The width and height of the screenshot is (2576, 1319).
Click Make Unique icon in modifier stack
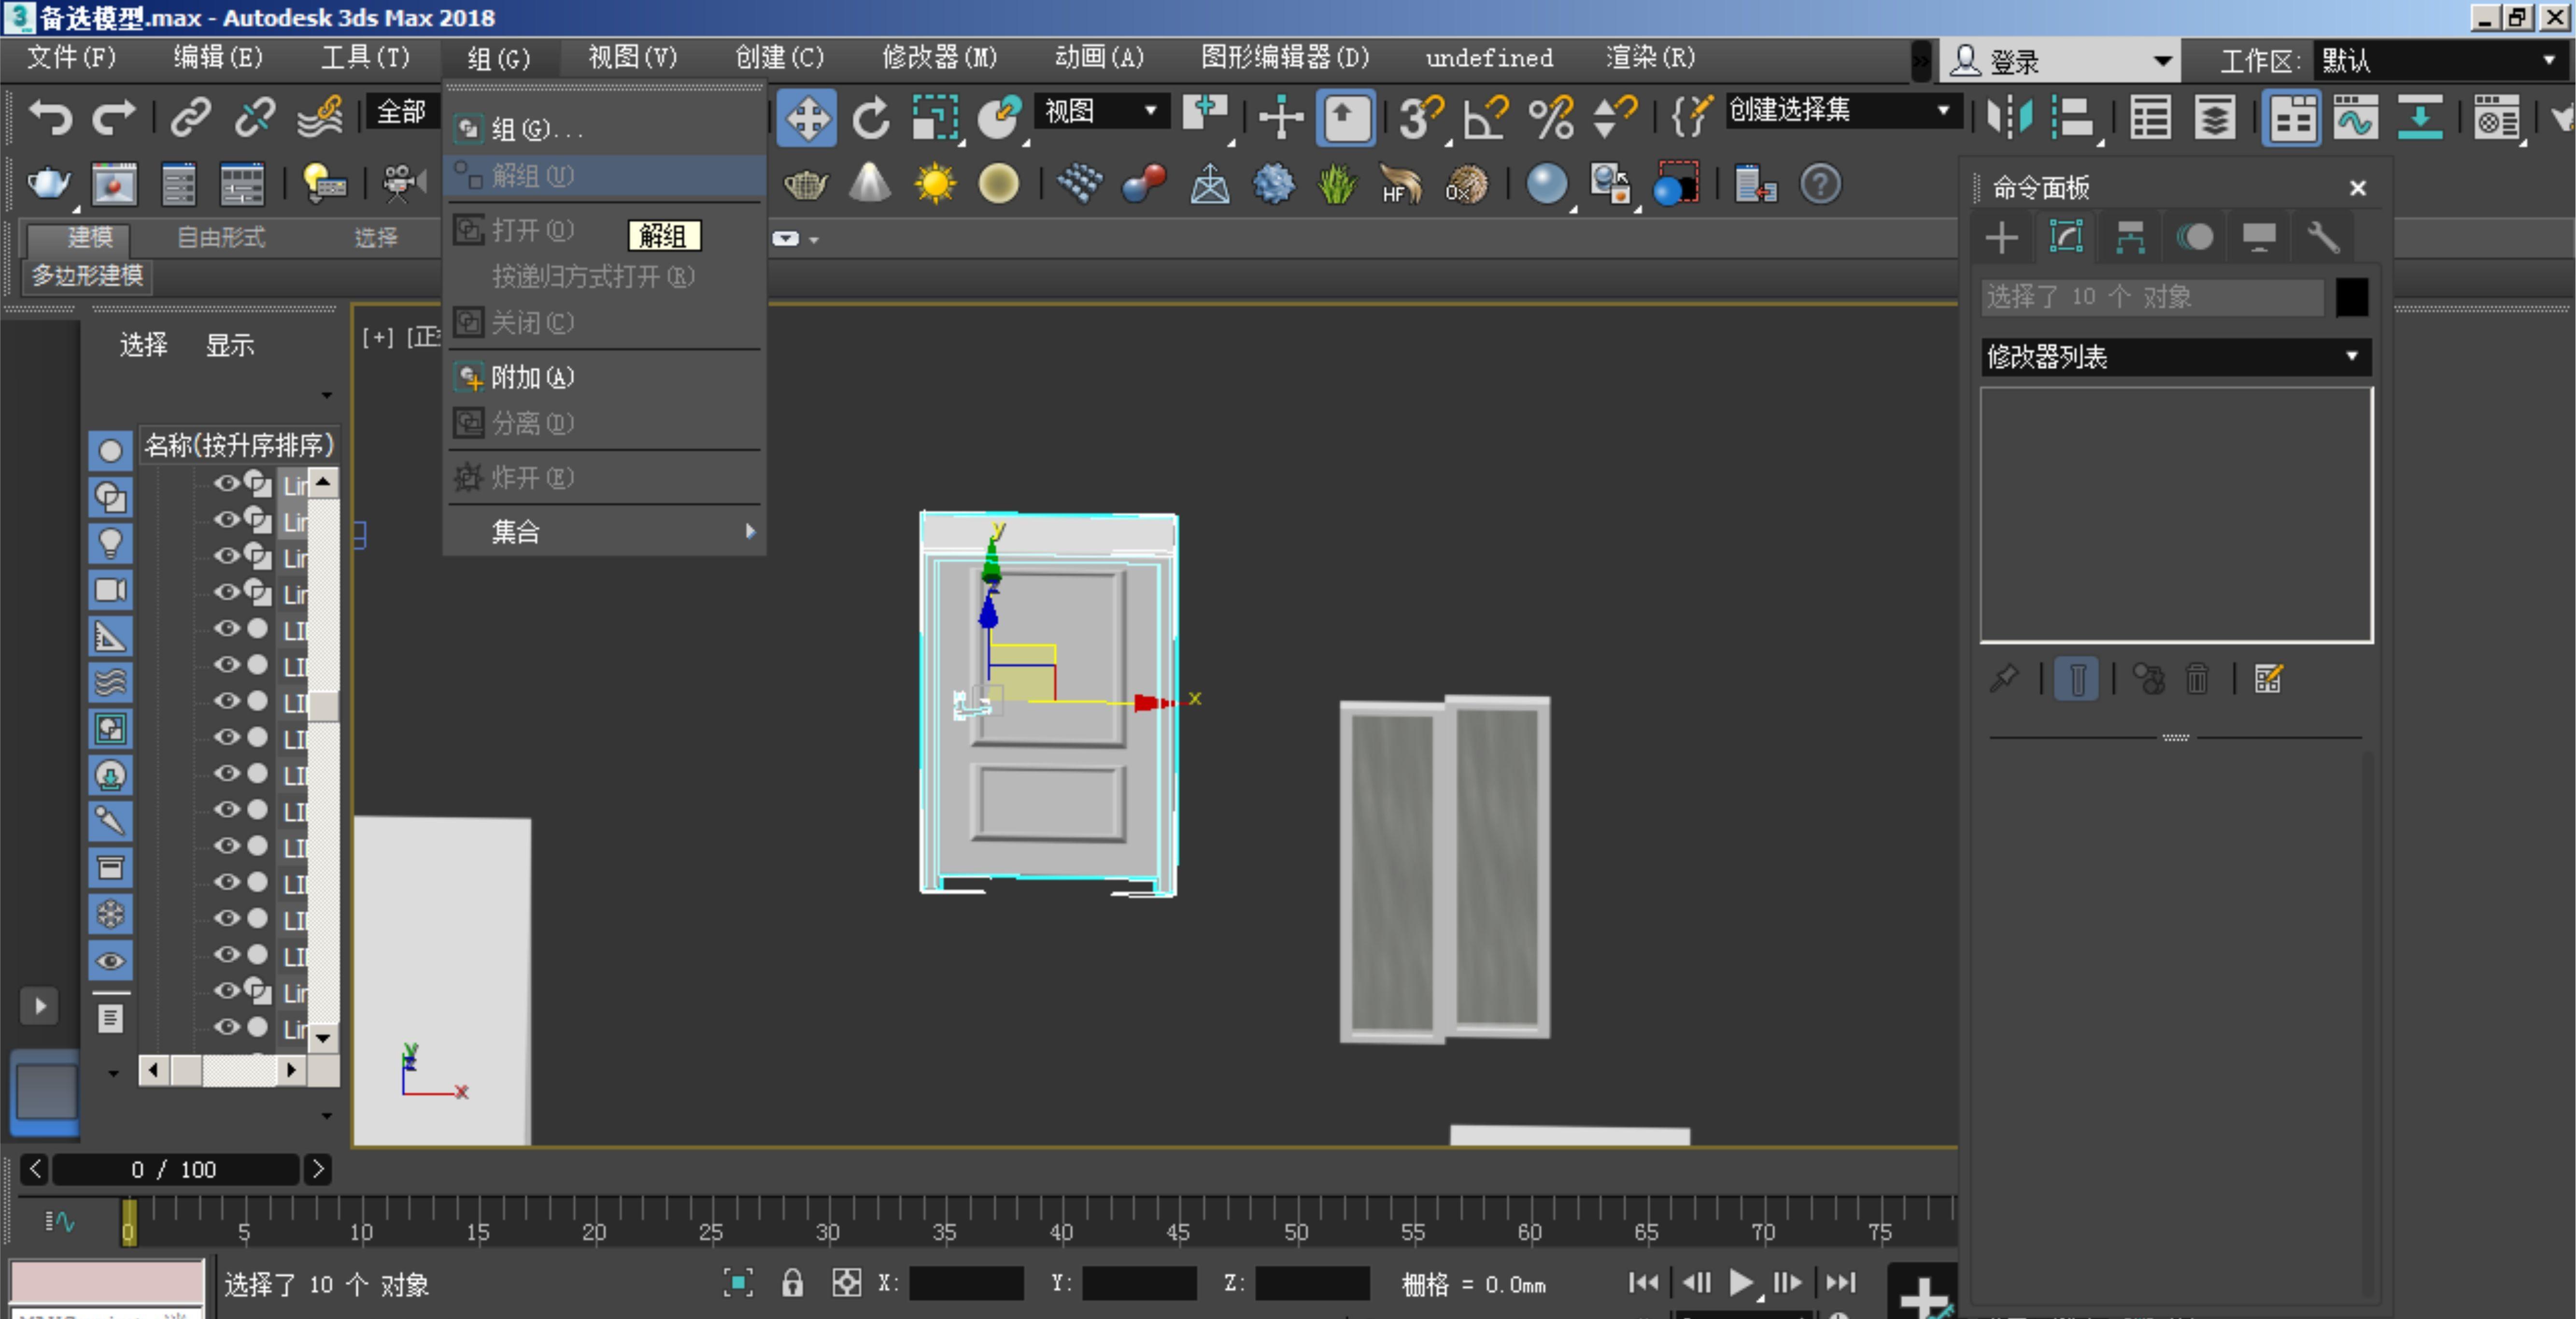click(x=2148, y=678)
